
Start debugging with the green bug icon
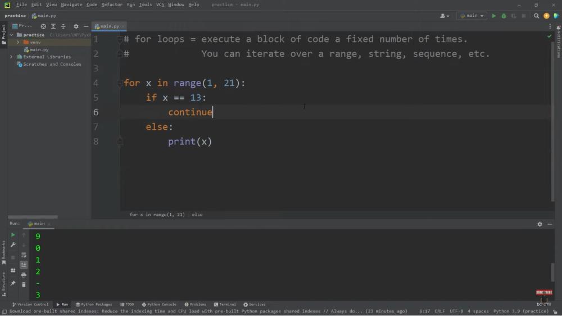504,16
